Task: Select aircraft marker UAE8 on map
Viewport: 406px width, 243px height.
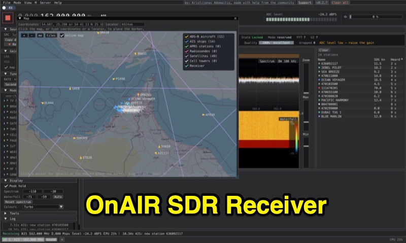Action: coord(70,88)
